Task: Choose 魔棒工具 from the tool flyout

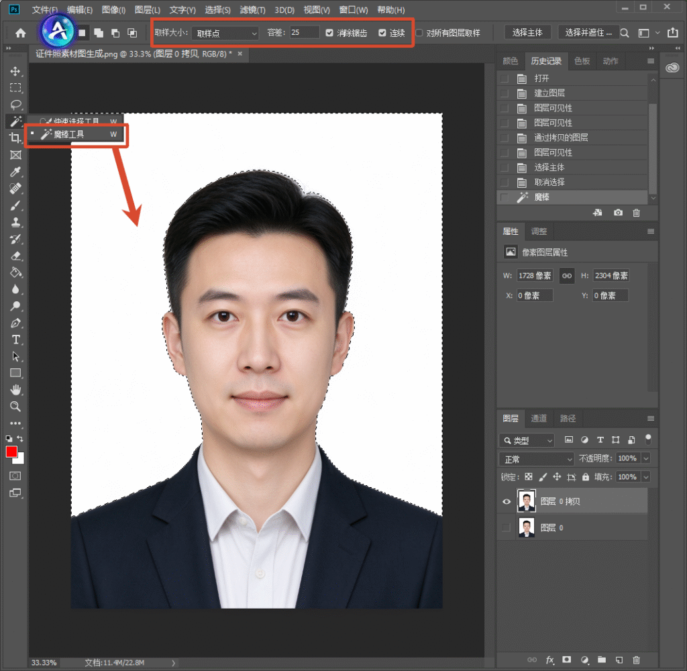Action: pos(76,135)
